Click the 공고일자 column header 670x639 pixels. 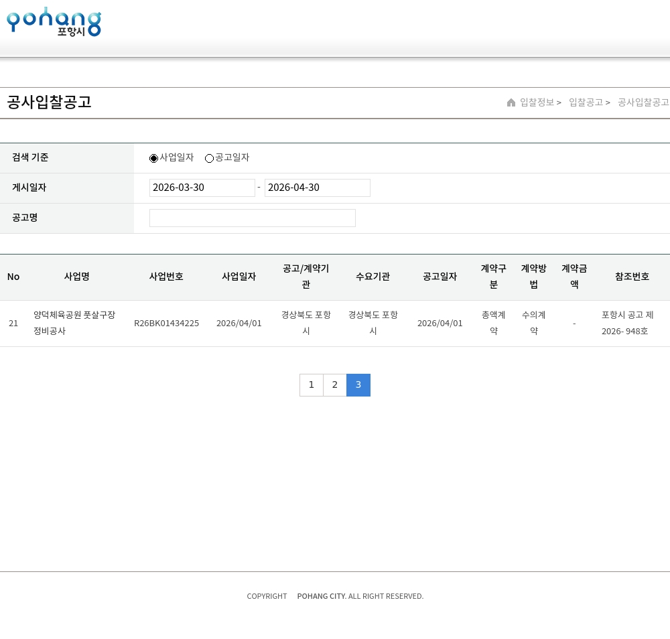coord(440,277)
